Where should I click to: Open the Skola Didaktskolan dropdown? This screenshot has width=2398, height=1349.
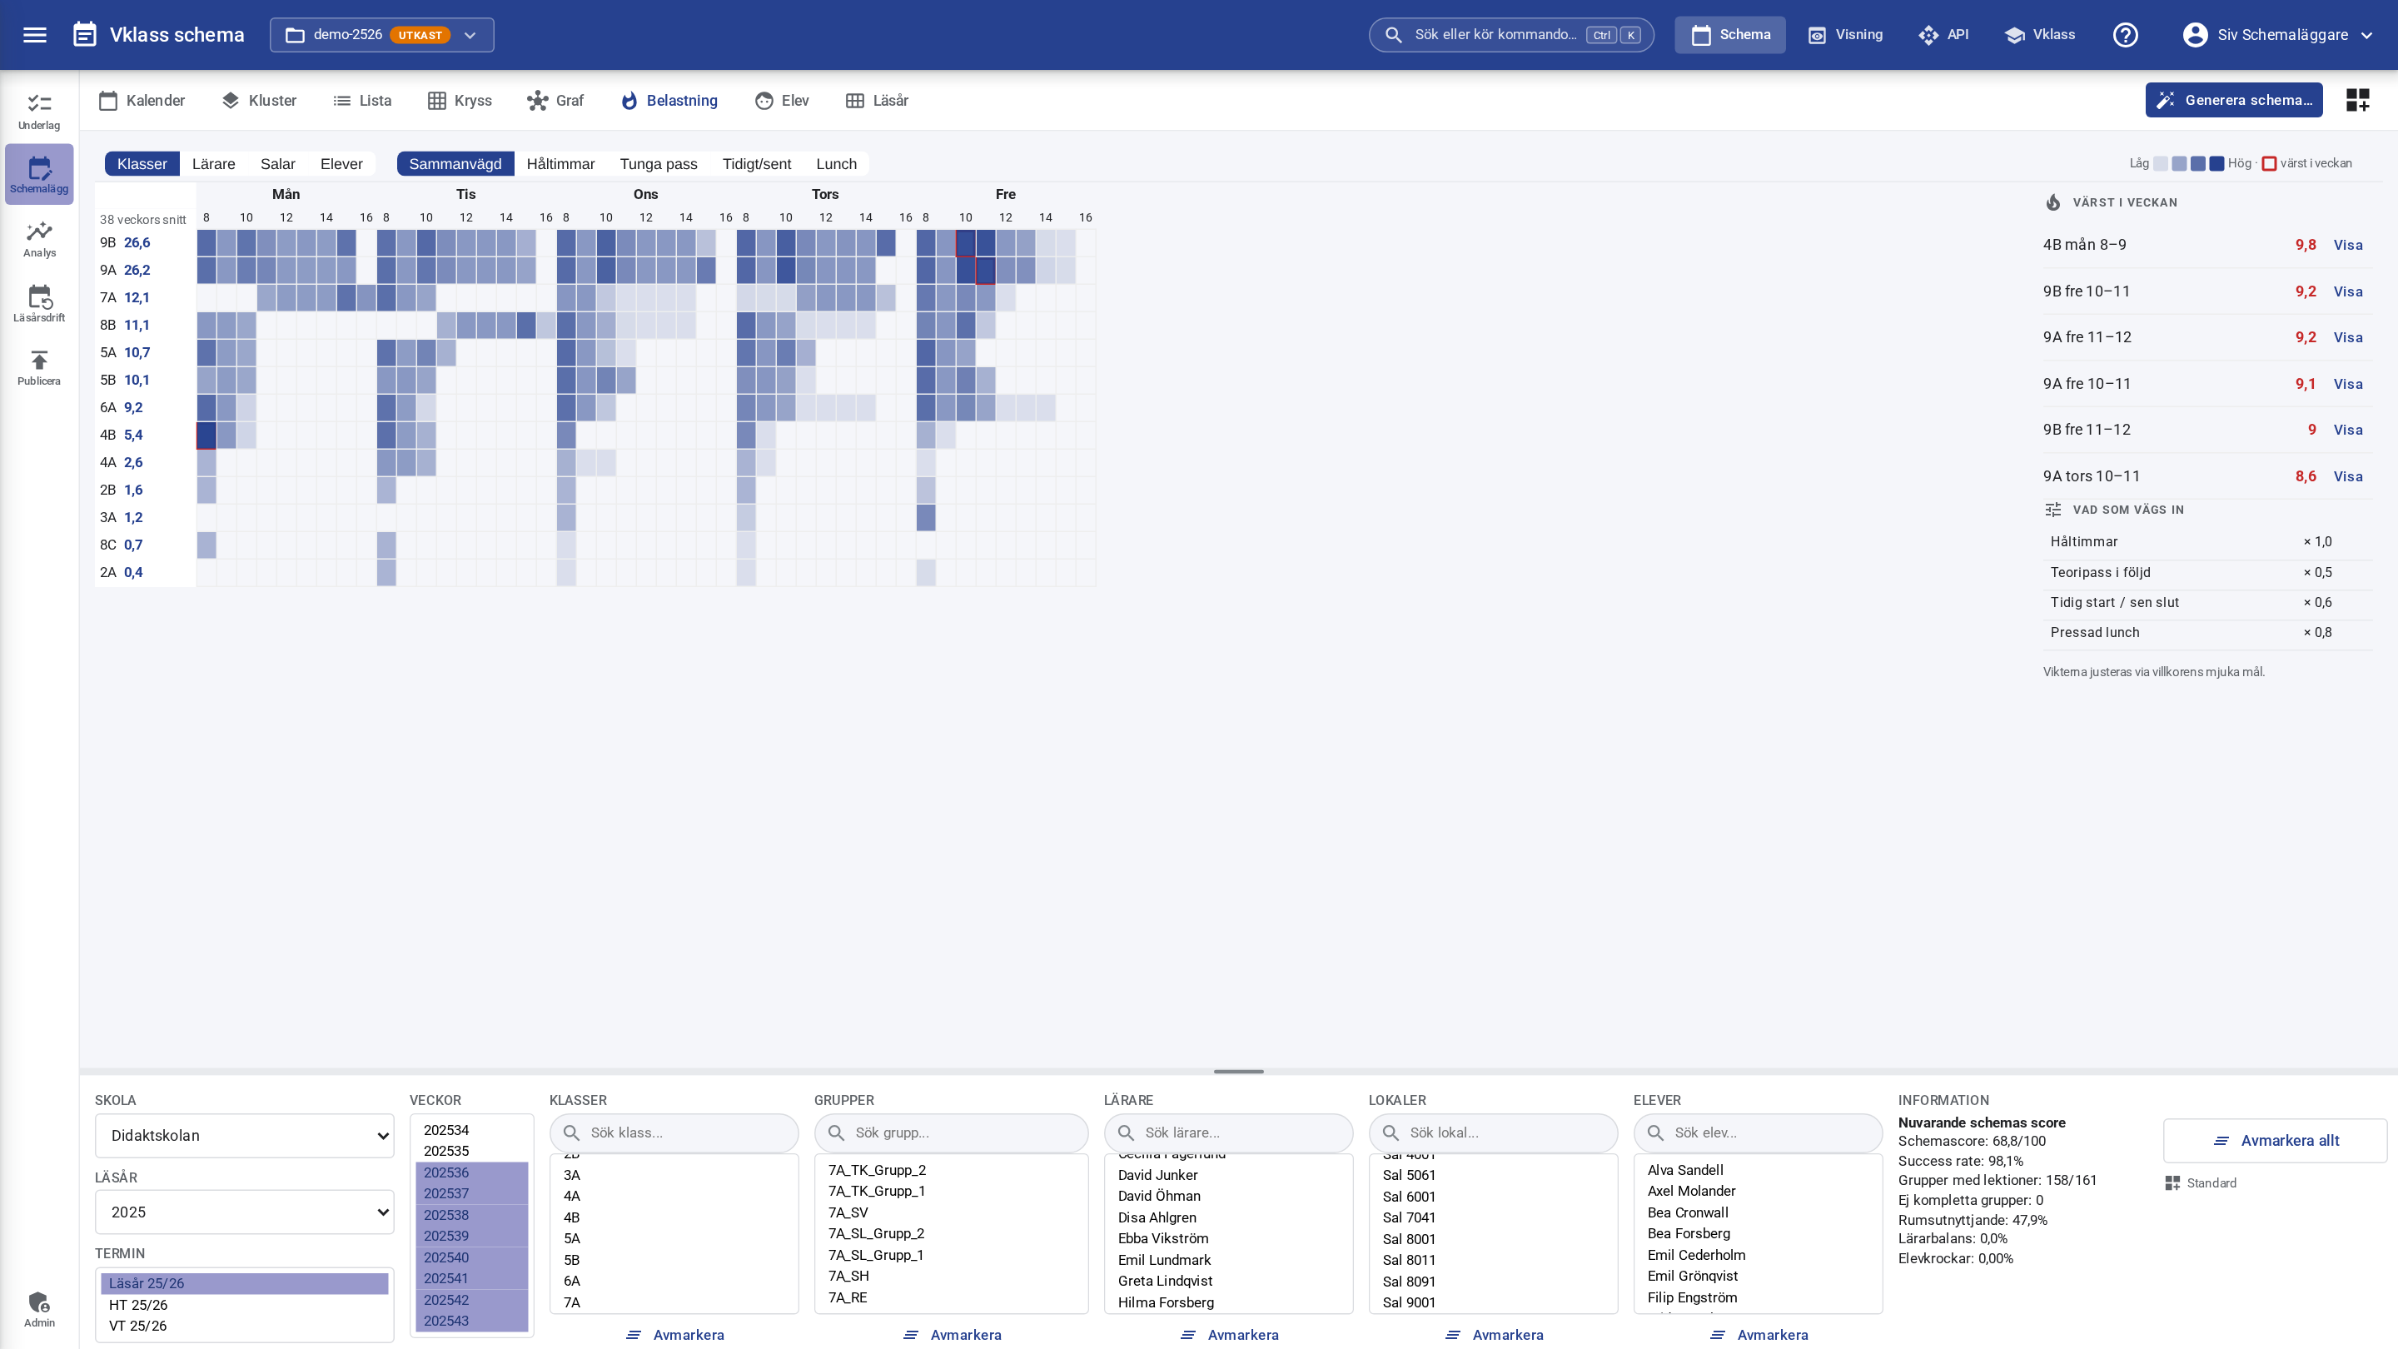(244, 1136)
